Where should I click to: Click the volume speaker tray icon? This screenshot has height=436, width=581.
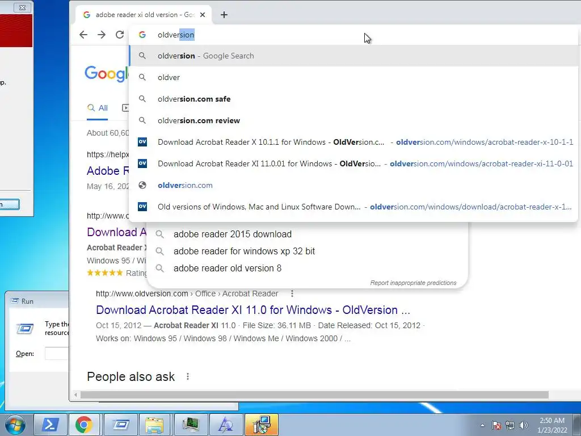click(x=524, y=425)
